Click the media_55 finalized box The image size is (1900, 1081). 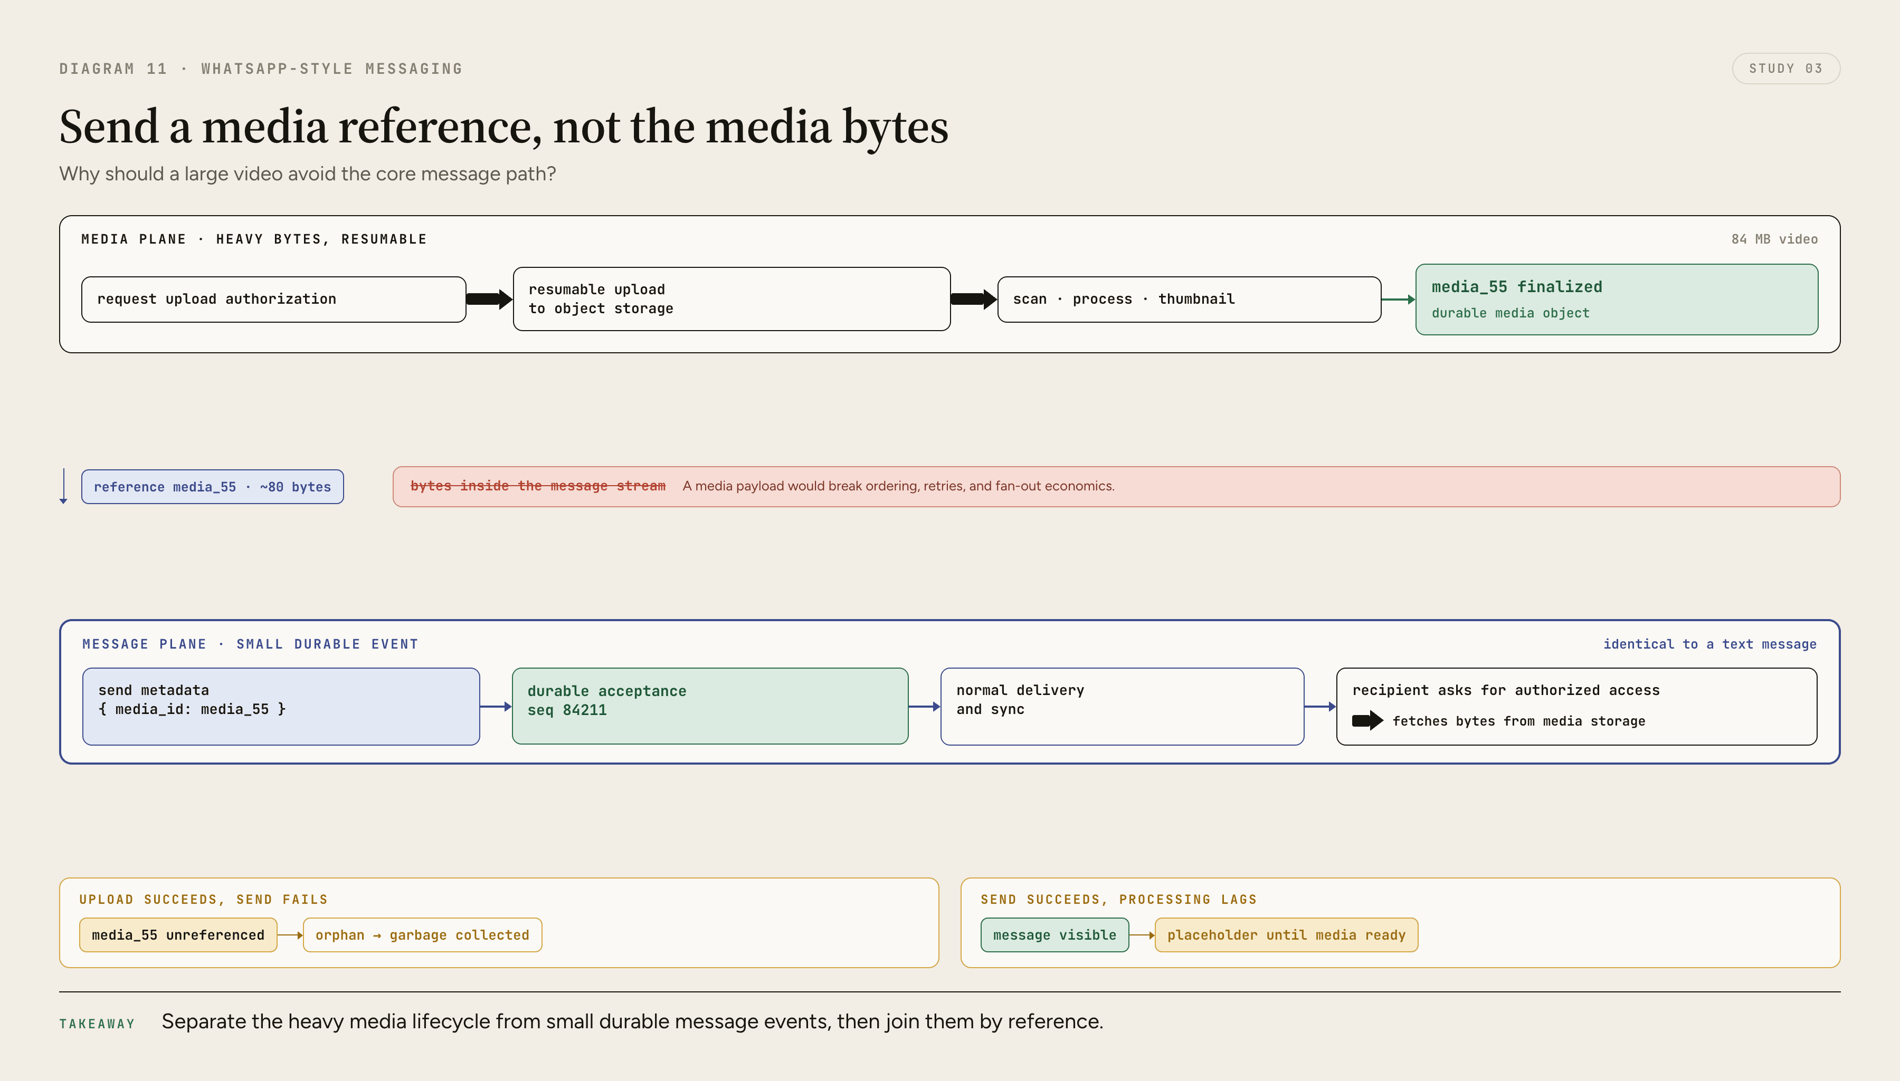click(x=1616, y=299)
